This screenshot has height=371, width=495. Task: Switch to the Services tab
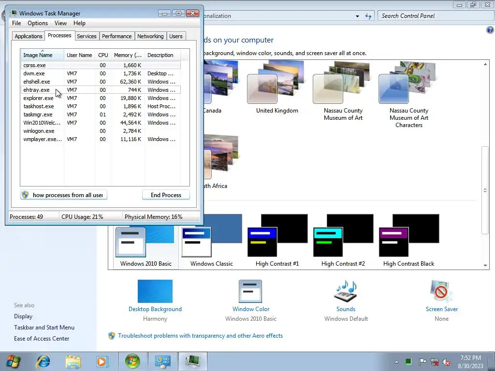tap(87, 36)
